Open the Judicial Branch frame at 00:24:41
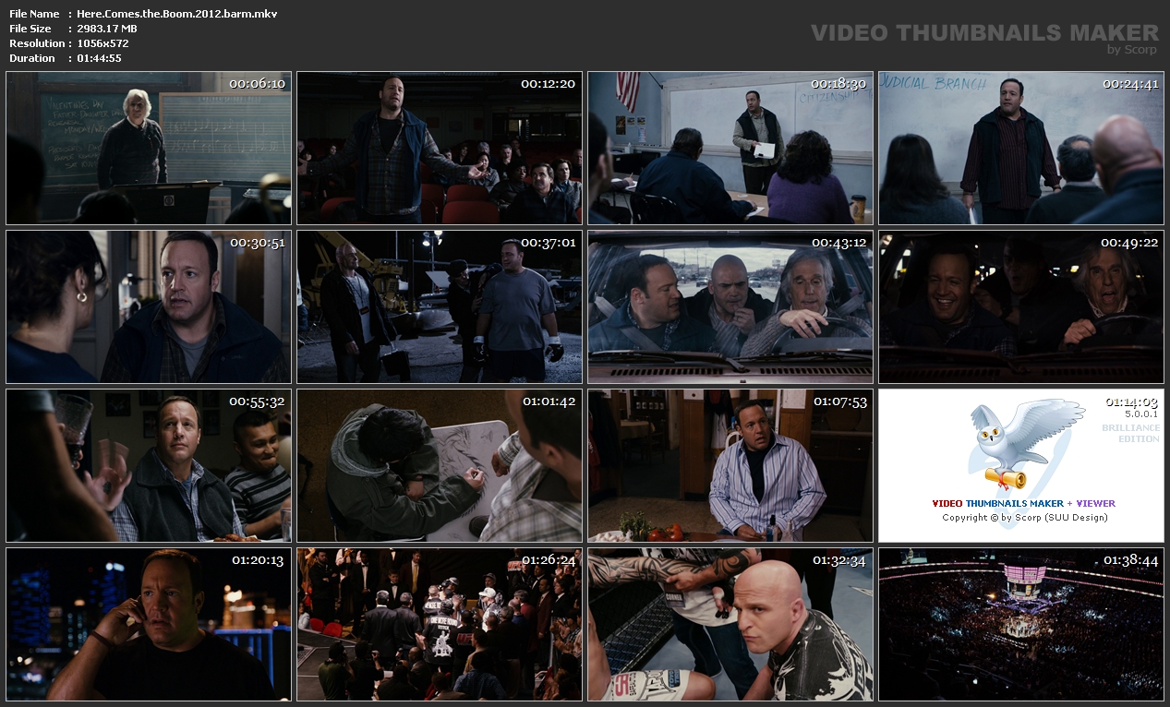The width and height of the screenshot is (1170, 707). click(1021, 148)
